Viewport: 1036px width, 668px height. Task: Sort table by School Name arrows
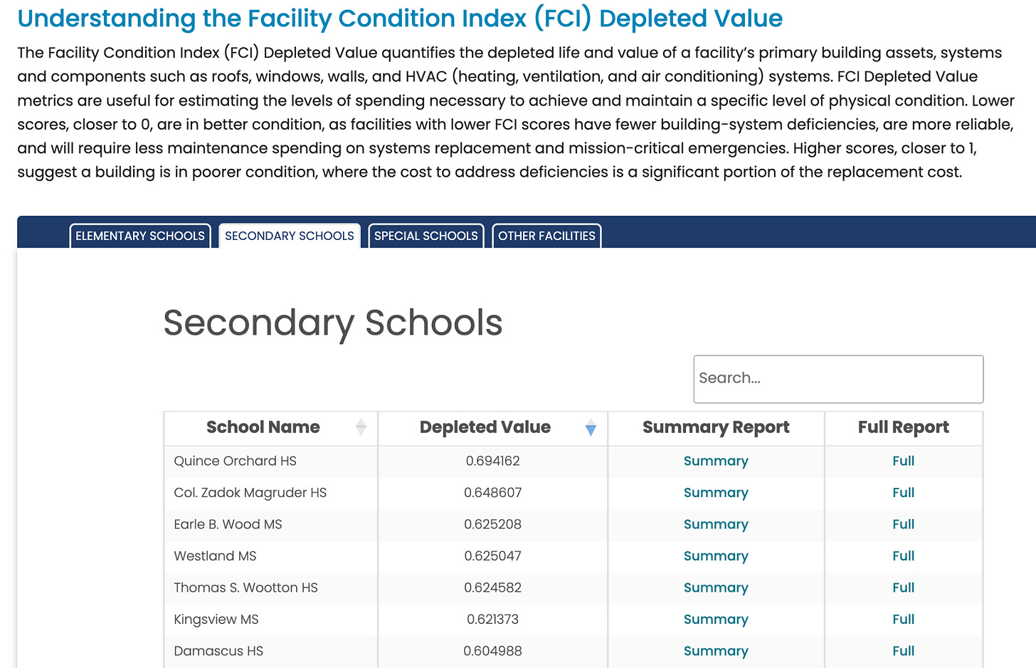(361, 427)
